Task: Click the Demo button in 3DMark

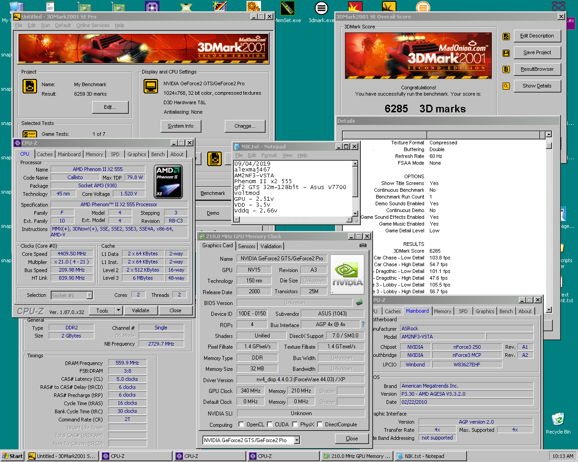Action: (213, 213)
